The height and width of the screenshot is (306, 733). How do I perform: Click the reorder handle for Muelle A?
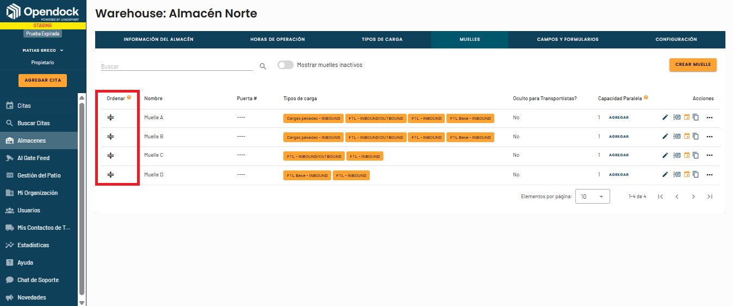coord(110,118)
